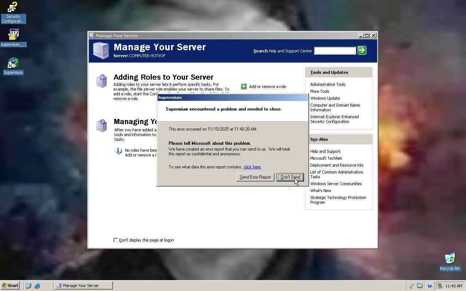
Task: Click the error occurred date and time text
Action: tap(213, 129)
